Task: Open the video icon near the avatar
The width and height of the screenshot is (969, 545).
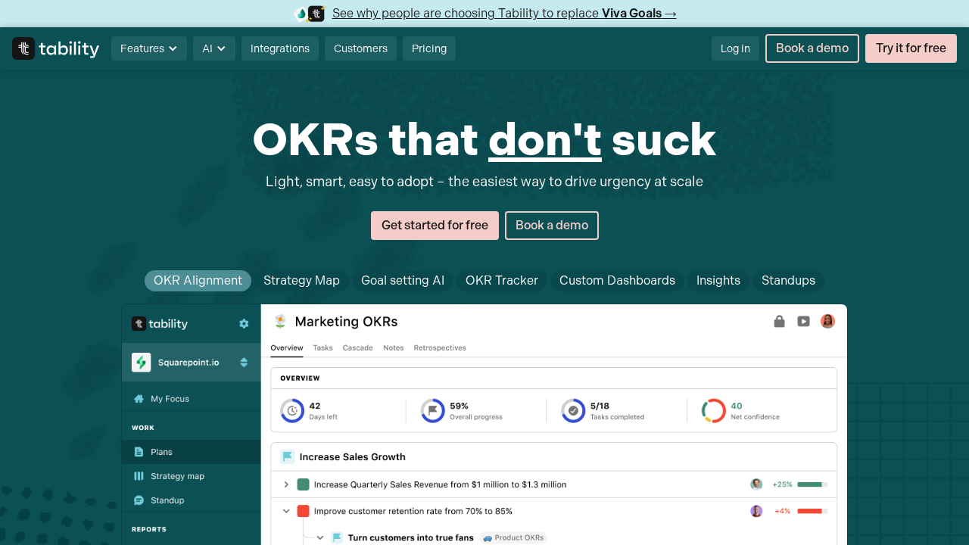Action: click(803, 321)
